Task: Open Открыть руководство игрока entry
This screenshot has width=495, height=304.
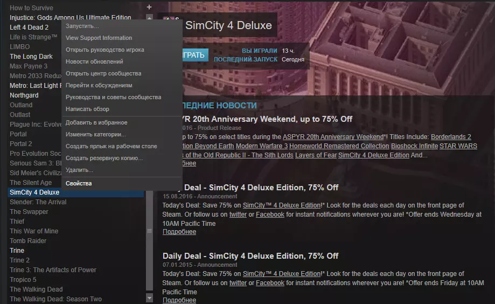Action: [105, 50]
